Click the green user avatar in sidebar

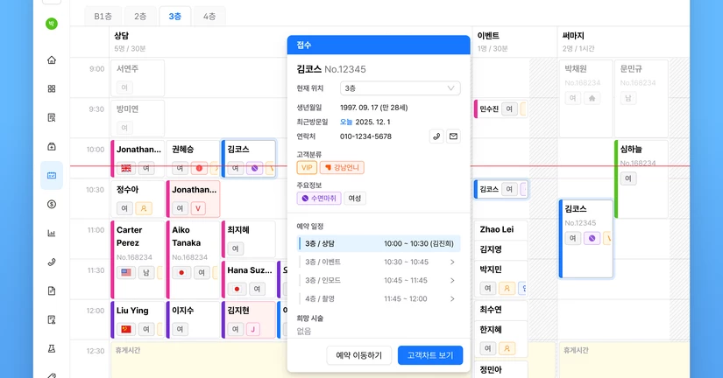[x=52, y=24]
